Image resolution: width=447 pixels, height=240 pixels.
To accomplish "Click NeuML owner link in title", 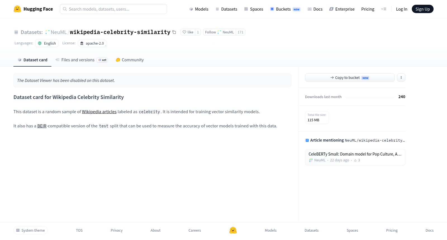I will [59, 32].
